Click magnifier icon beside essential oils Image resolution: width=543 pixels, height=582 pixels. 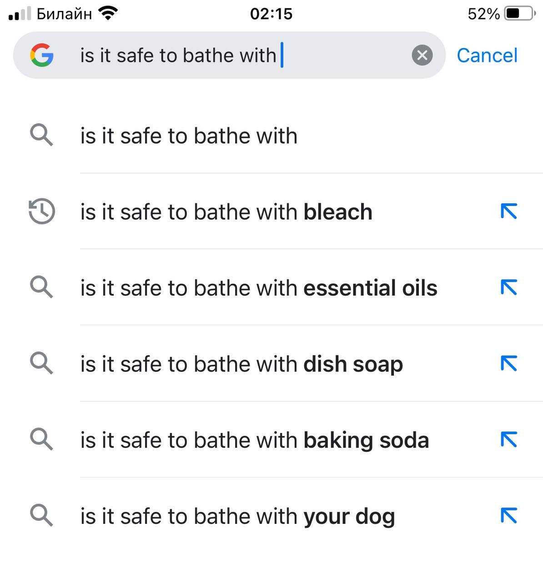click(x=41, y=287)
